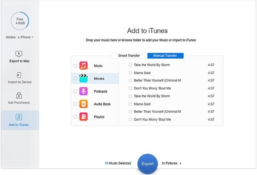Select the Add to iTunes sidebar label
This screenshot has width=257, height=175.
click(x=19, y=125)
